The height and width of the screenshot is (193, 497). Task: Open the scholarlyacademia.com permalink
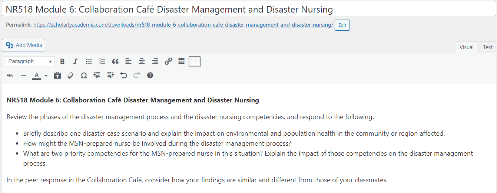point(183,25)
